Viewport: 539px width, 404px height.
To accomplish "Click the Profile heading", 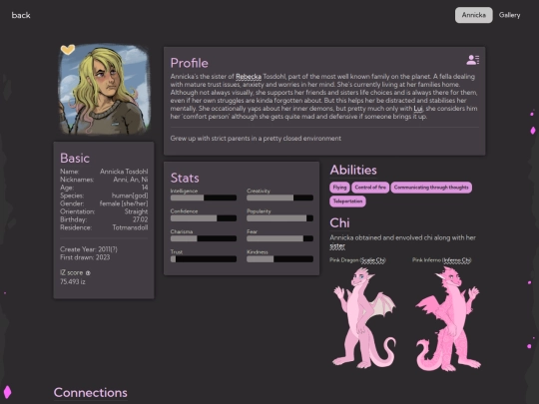I will [189, 63].
